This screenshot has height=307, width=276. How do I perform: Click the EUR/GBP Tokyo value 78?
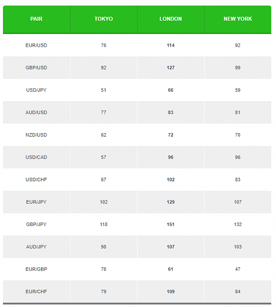[x=103, y=269]
